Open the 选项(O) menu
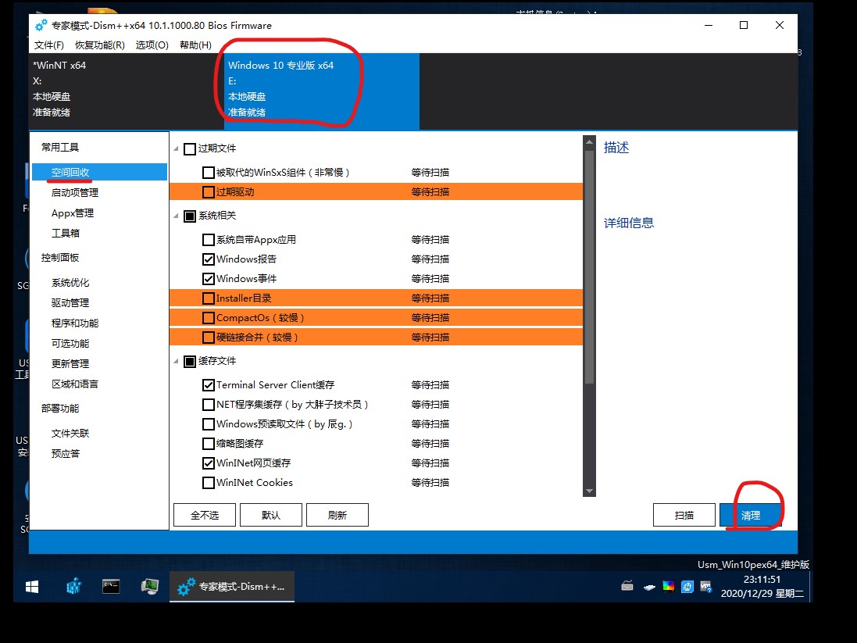This screenshot has height=643, width=857. pyautogui.click(x=152, y=45)
